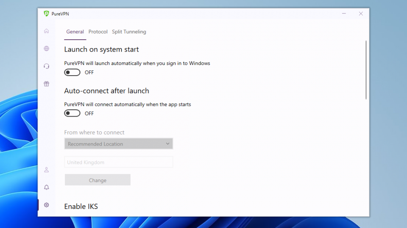Viewport: 407px width, 228px height.
Task: Click the gift box Refer icon
Action: 47,84
